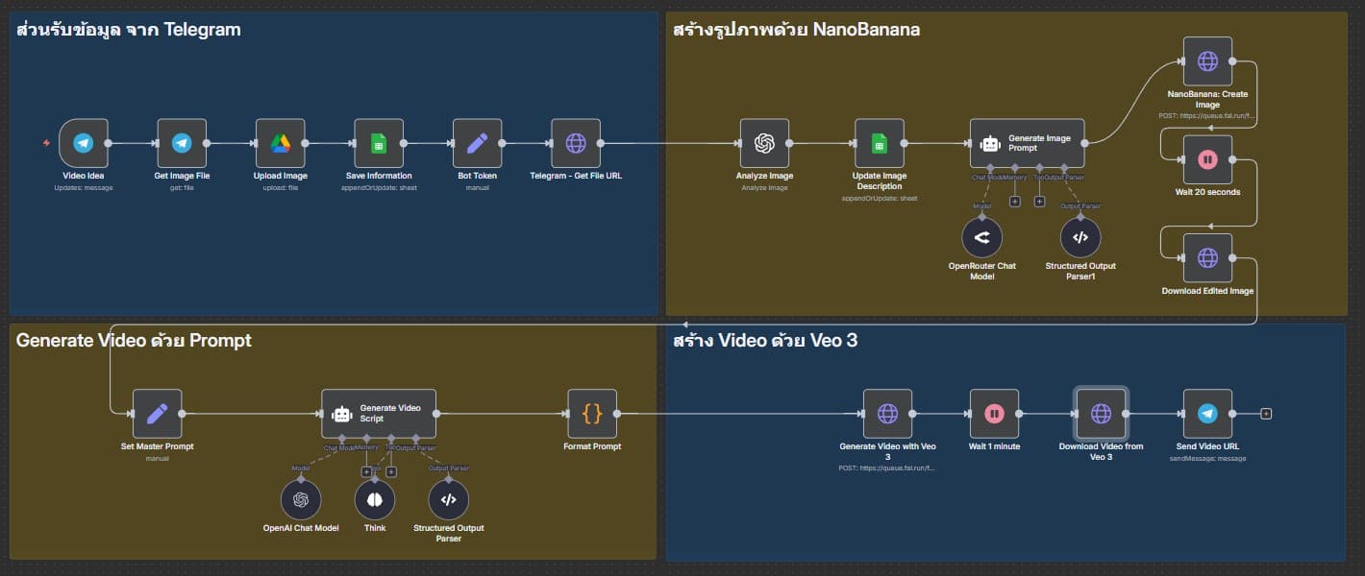Click the plus button after Send Video URL
Screen dimensions: 1365x576
pos(1266,413)
